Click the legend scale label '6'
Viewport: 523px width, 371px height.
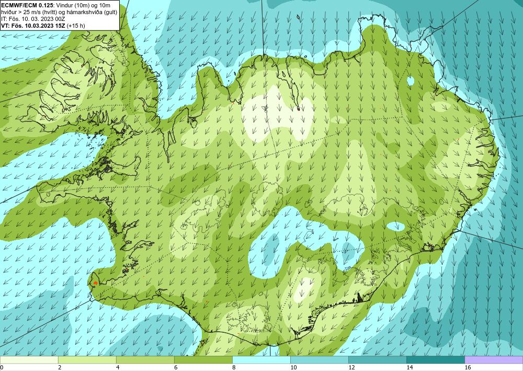coord(176,368)
